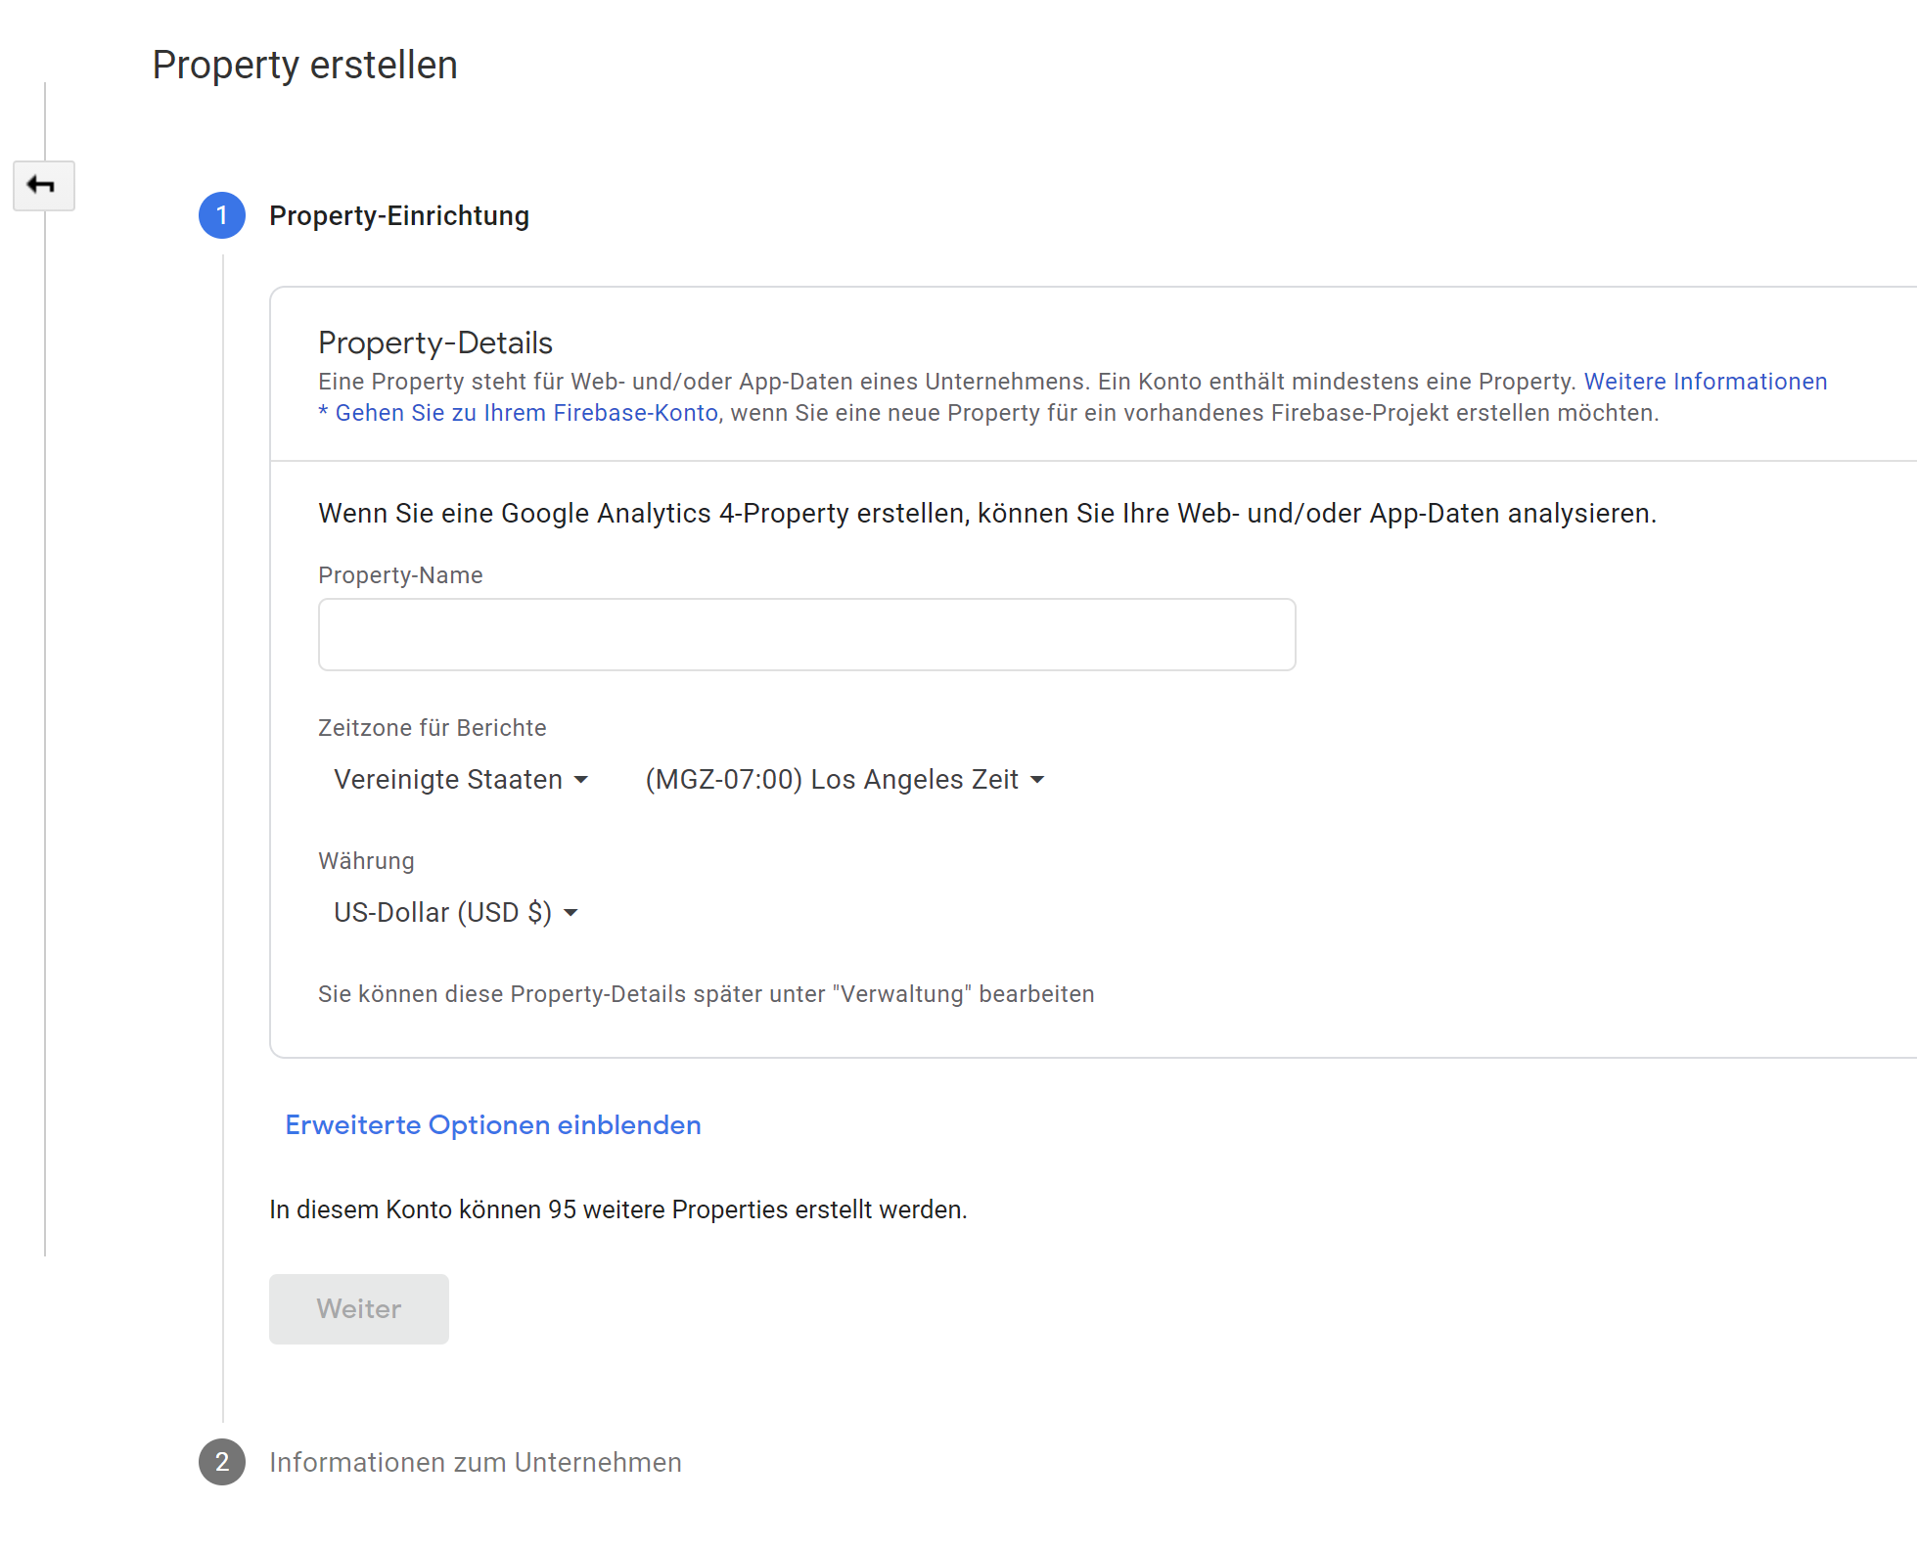Follow the Gehen Sie zu Ihrem Firebase-Konto link
Image resolution: width=1917 pixels, height=1550 pixels.
(x=519, y=413)
